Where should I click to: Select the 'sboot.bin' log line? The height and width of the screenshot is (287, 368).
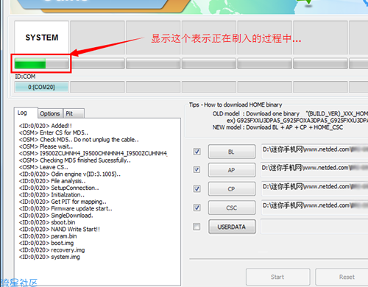[47, 222]
